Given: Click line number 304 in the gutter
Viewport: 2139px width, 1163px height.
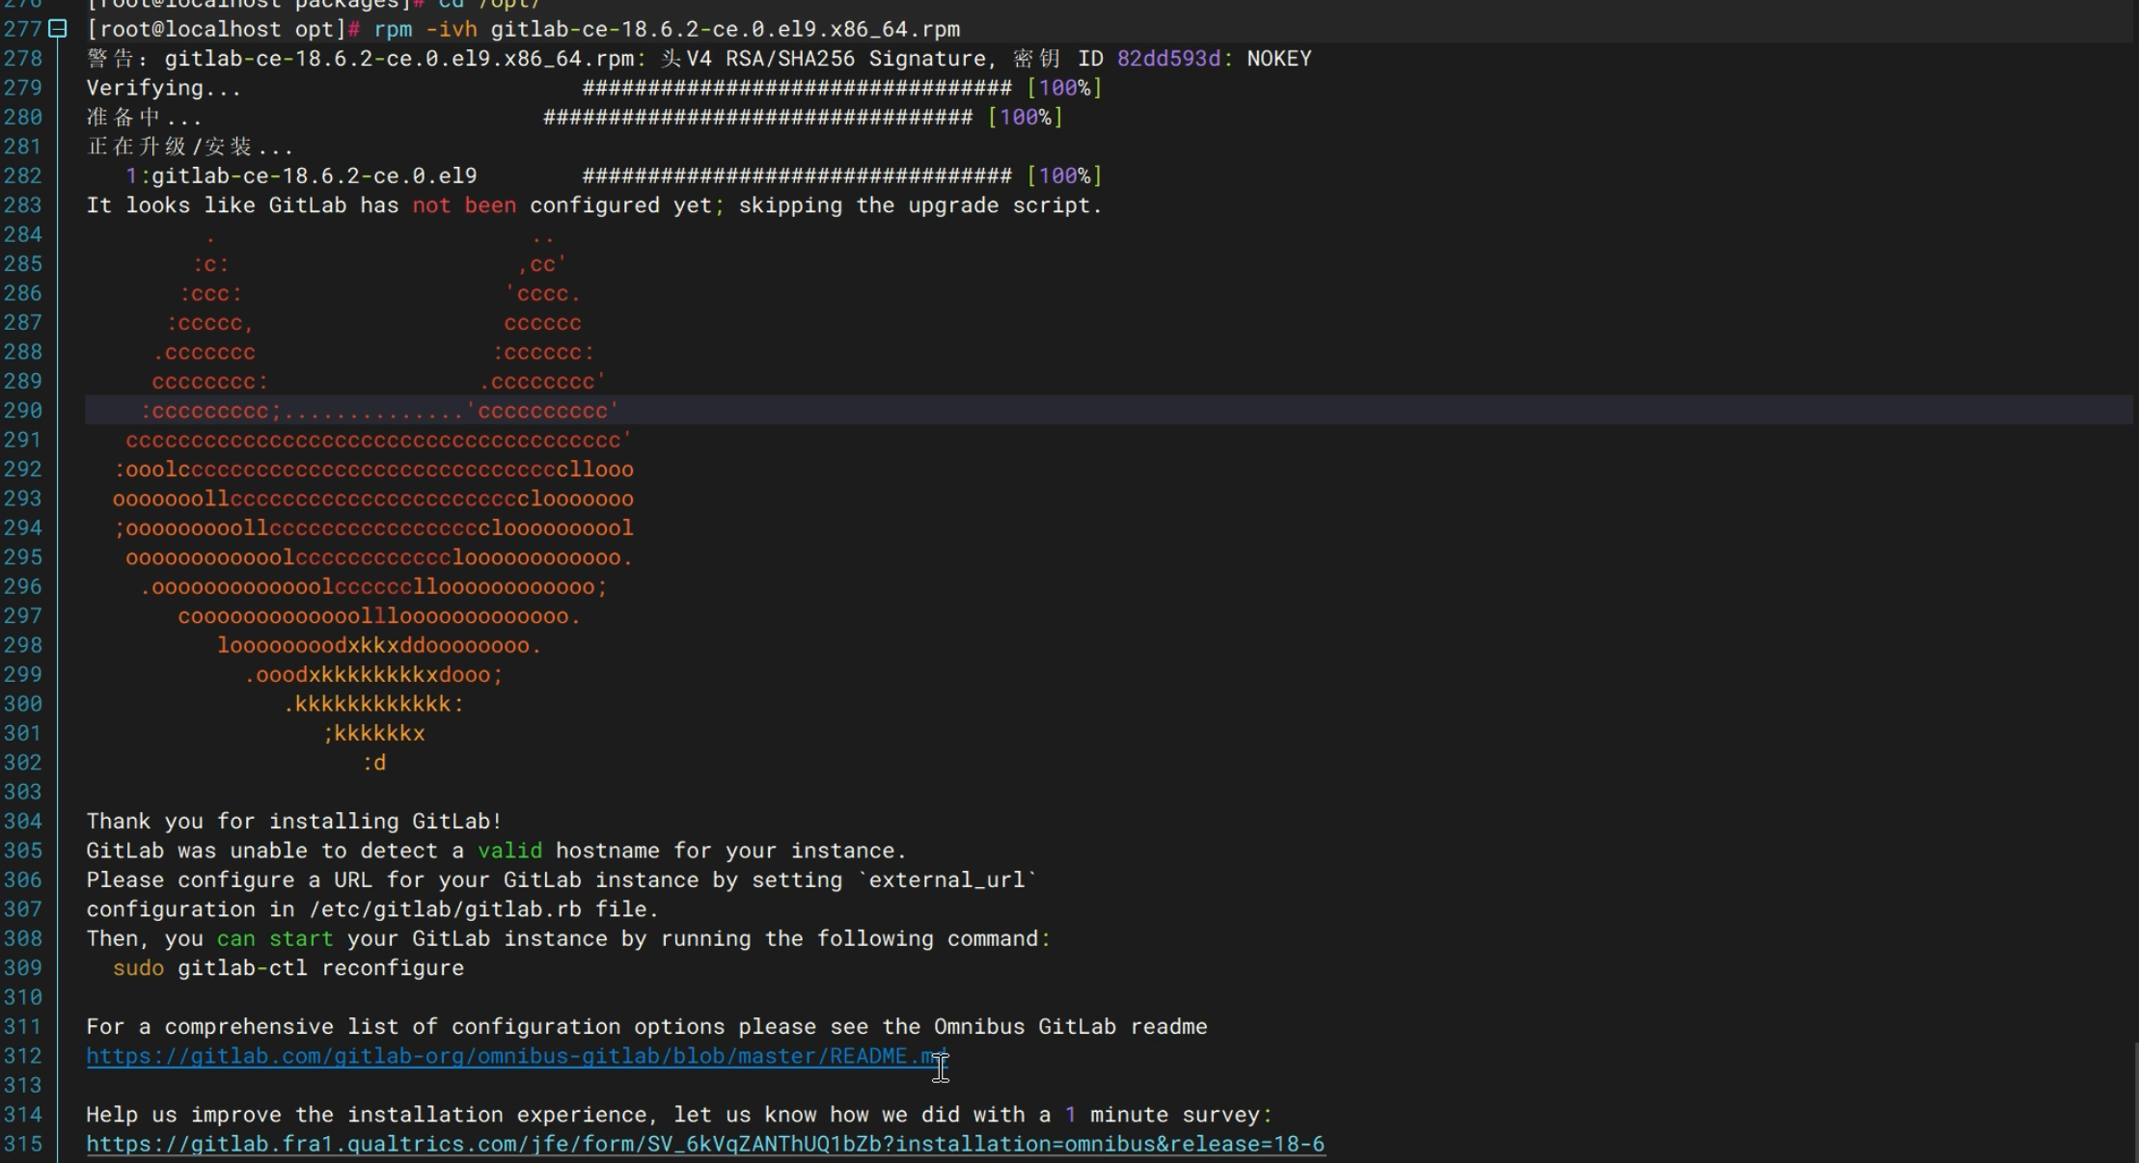Looking at the screenshot, I should click(23, 822).
